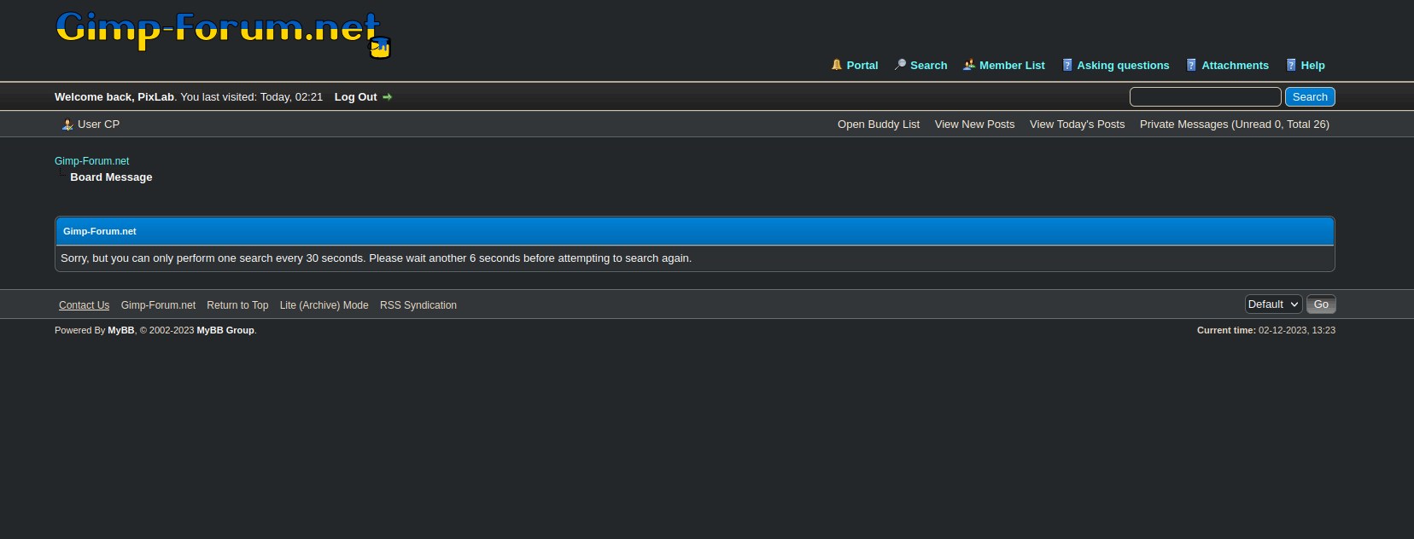Open User CP
Screen dimensions: 1414x539
coord(98,125)
